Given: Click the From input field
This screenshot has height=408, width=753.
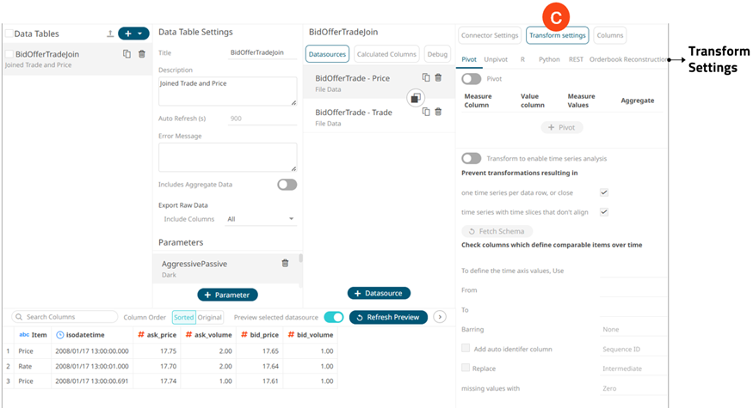Looking at the screenshot, I should pyautogui.click(x=633, y=290).
